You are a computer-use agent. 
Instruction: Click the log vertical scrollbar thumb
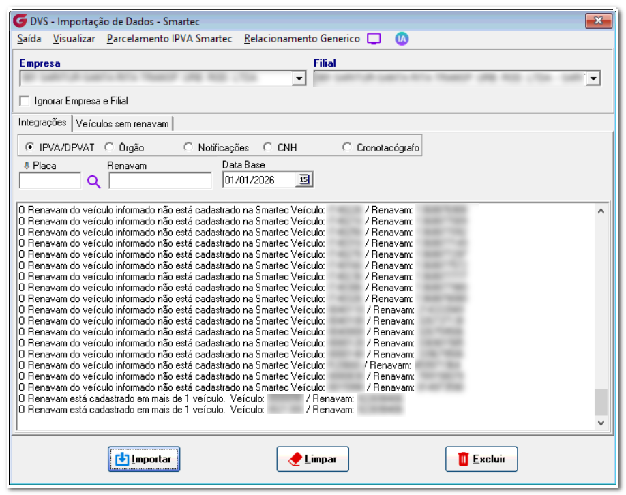[x=601, y=402]
